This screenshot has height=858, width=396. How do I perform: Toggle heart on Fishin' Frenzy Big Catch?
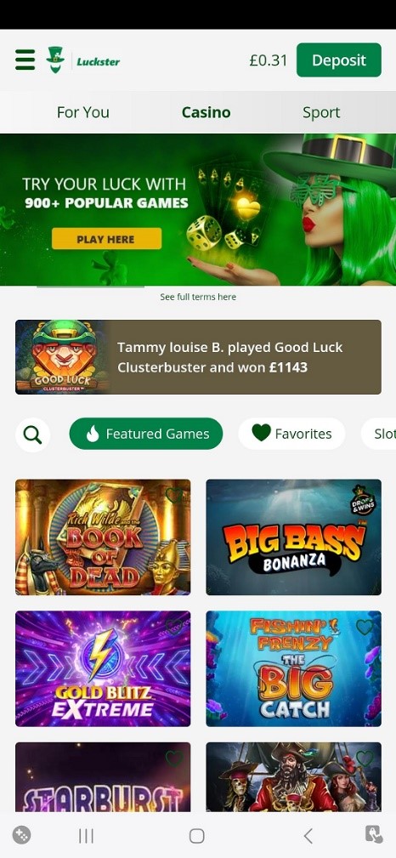pyautogui.click(x=365, y=627)
